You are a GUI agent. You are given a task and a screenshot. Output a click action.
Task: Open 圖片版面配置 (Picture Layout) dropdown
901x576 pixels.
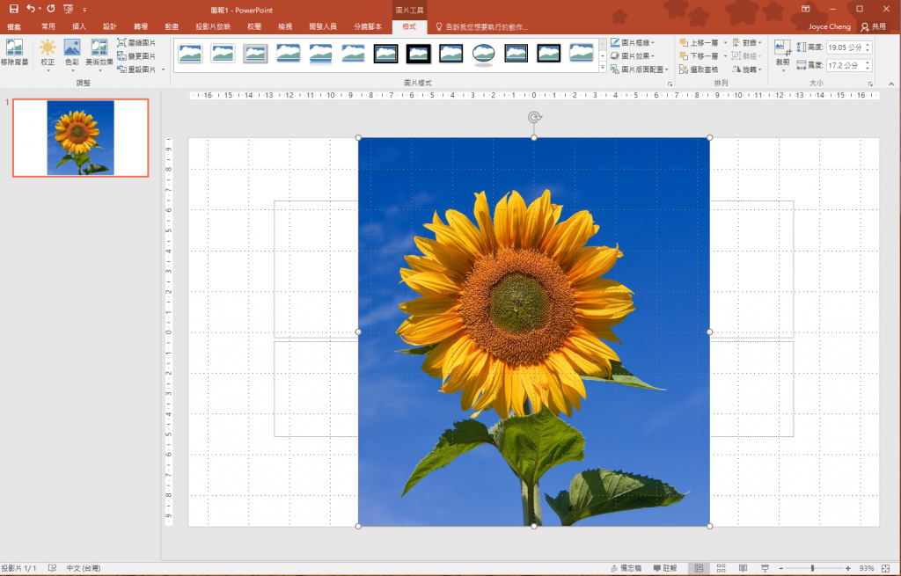pyautogui.click(x=640, y=69)
